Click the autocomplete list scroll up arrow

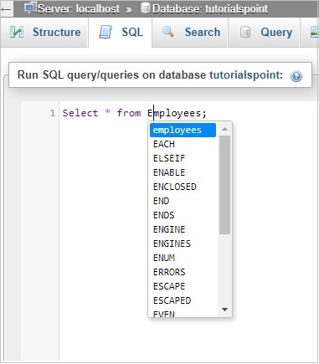224,129
